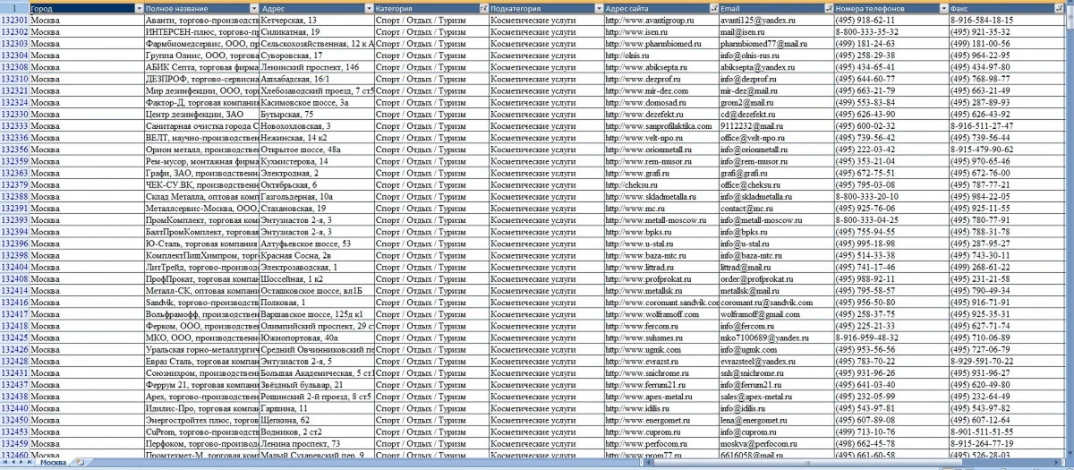Select address cell Бутырская, 75
Screen dimensions: 1074x470
[317, 115]
